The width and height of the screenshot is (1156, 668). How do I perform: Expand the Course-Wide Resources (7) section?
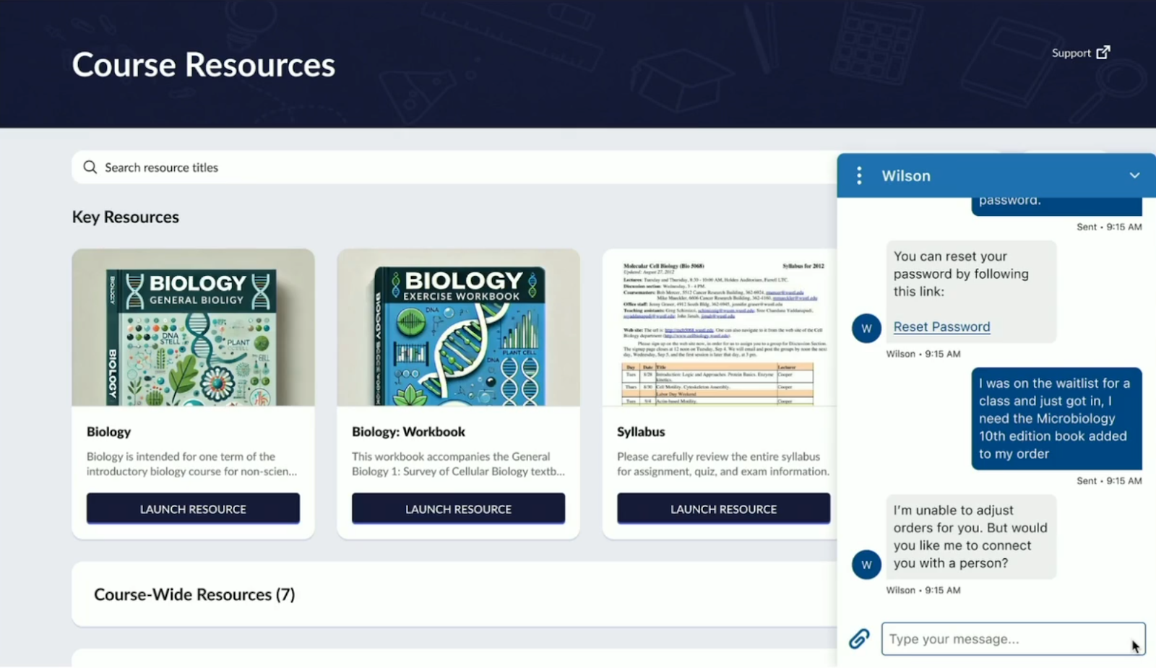pyautogui.click(x=194, y=594)
